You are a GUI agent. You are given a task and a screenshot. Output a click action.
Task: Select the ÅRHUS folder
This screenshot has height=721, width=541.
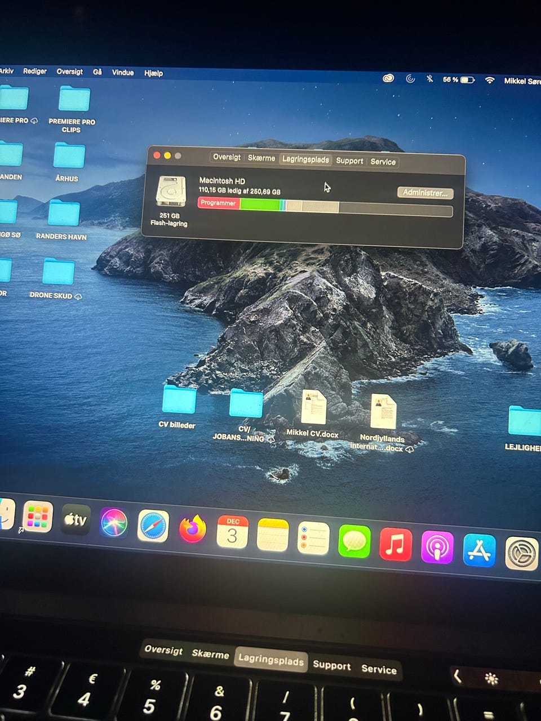[68, 162]
